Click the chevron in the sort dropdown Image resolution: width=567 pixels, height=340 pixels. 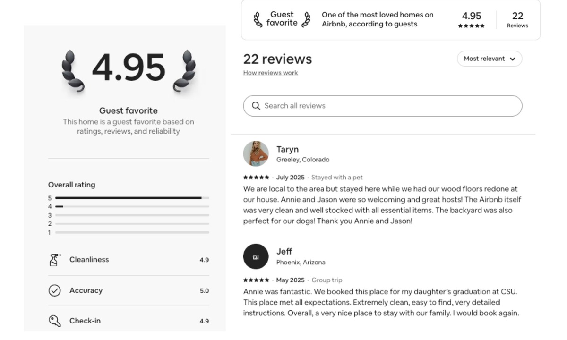point(513,59)
